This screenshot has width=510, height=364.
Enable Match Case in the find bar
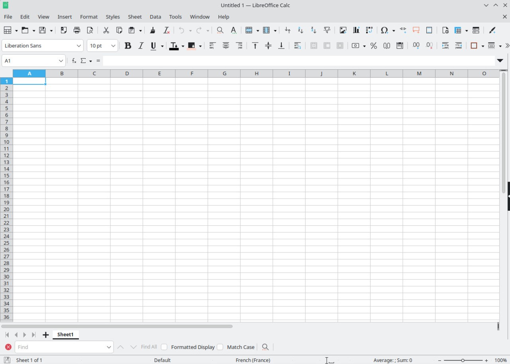coord(220,347)
